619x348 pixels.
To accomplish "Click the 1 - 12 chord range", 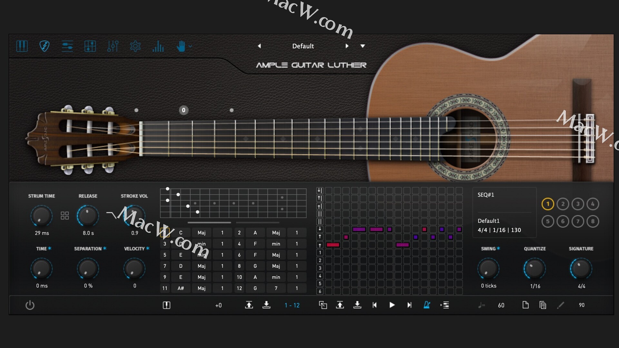I will [292, 305].
